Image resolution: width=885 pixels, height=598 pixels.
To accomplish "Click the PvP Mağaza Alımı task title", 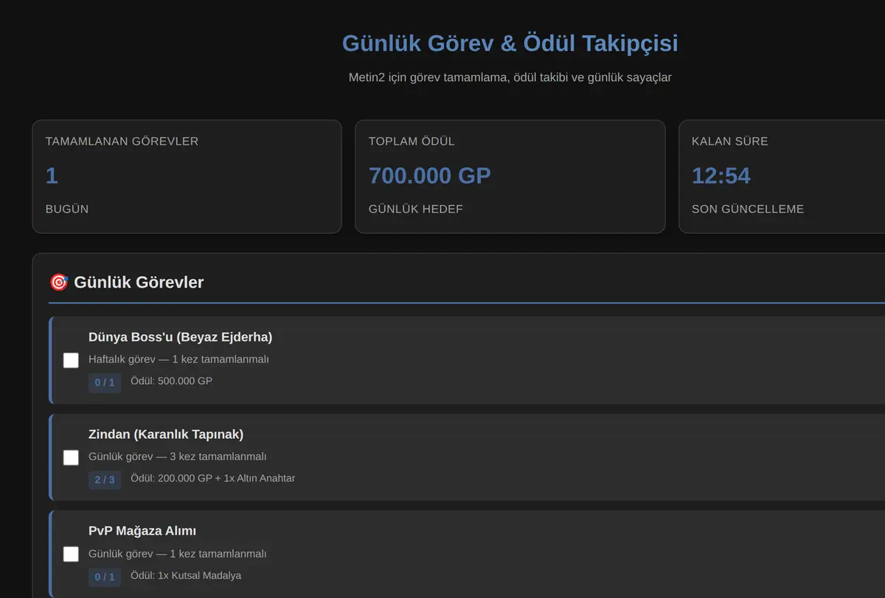I will pos(142,531).
